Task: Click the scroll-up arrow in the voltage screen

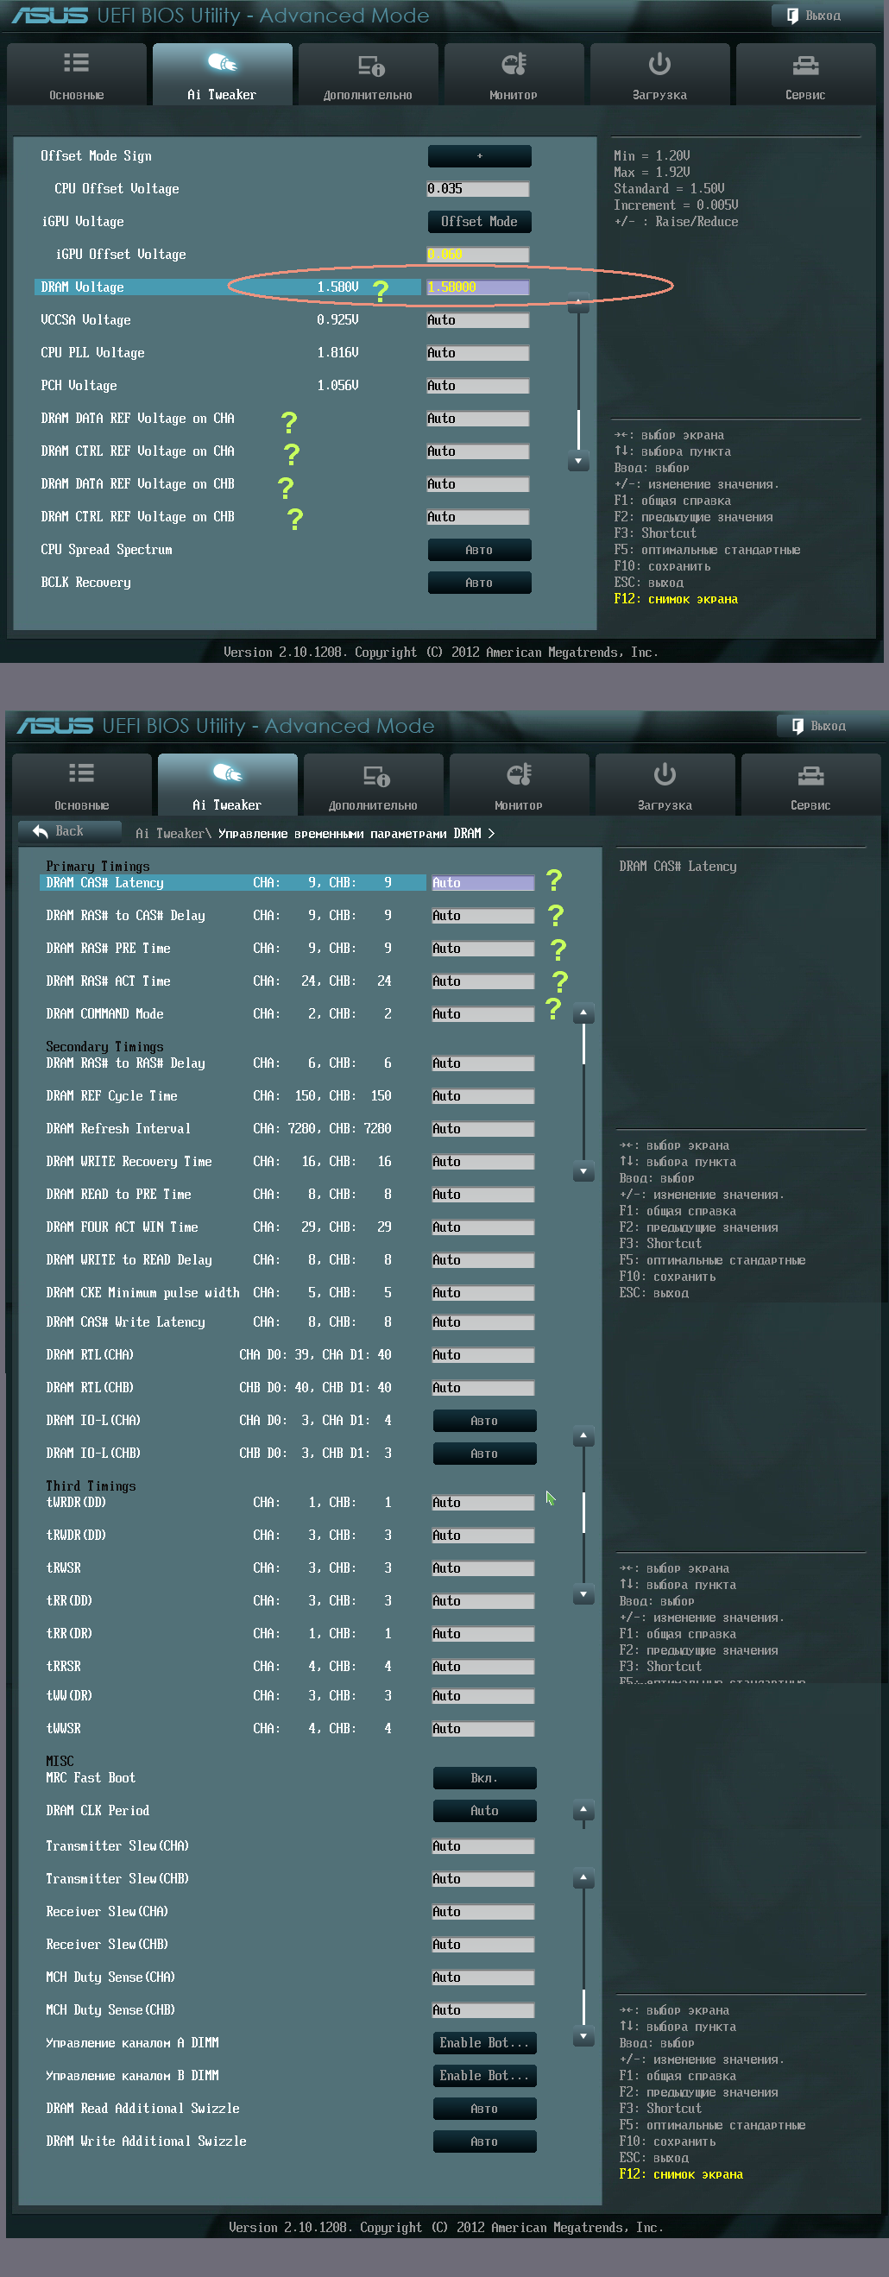Action: click(x=579, y=303)
